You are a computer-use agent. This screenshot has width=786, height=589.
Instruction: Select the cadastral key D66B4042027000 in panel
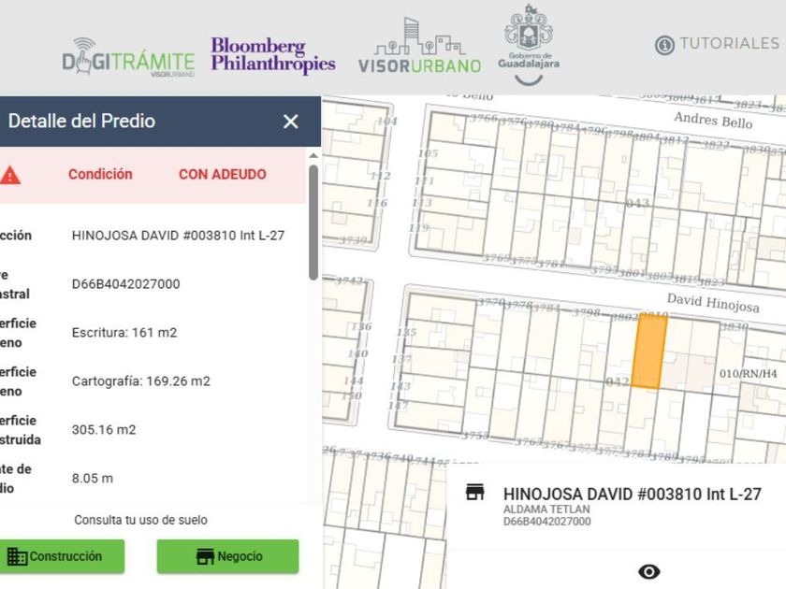pos(125,284)
